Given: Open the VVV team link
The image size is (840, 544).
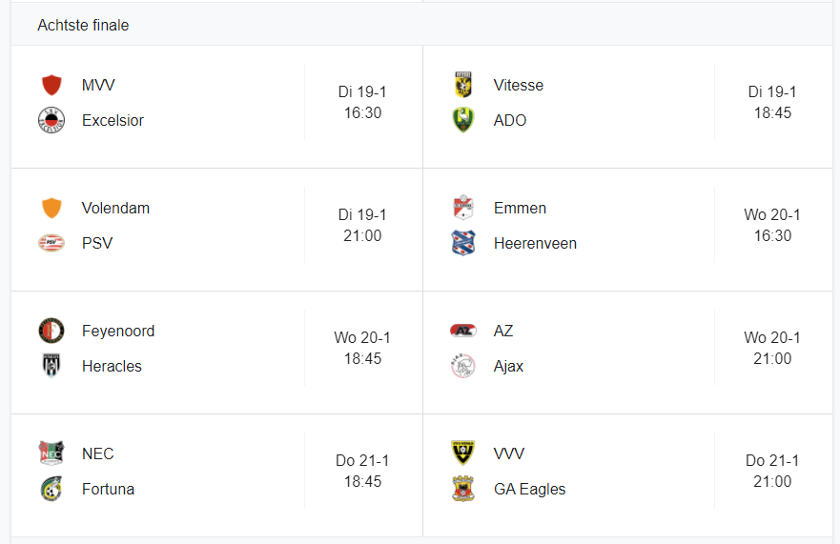Looking at the screenshot, I should coord(508,453).
